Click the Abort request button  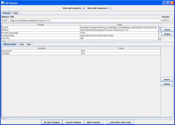click(93, 122)
